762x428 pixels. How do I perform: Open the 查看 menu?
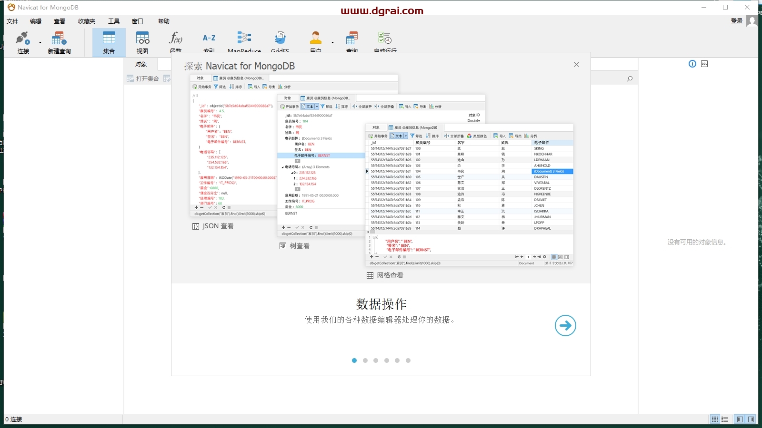(60, 21)
